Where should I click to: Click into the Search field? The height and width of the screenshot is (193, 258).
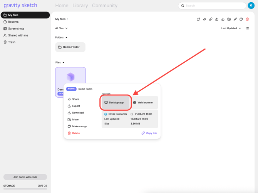click(x=212, y=6)
